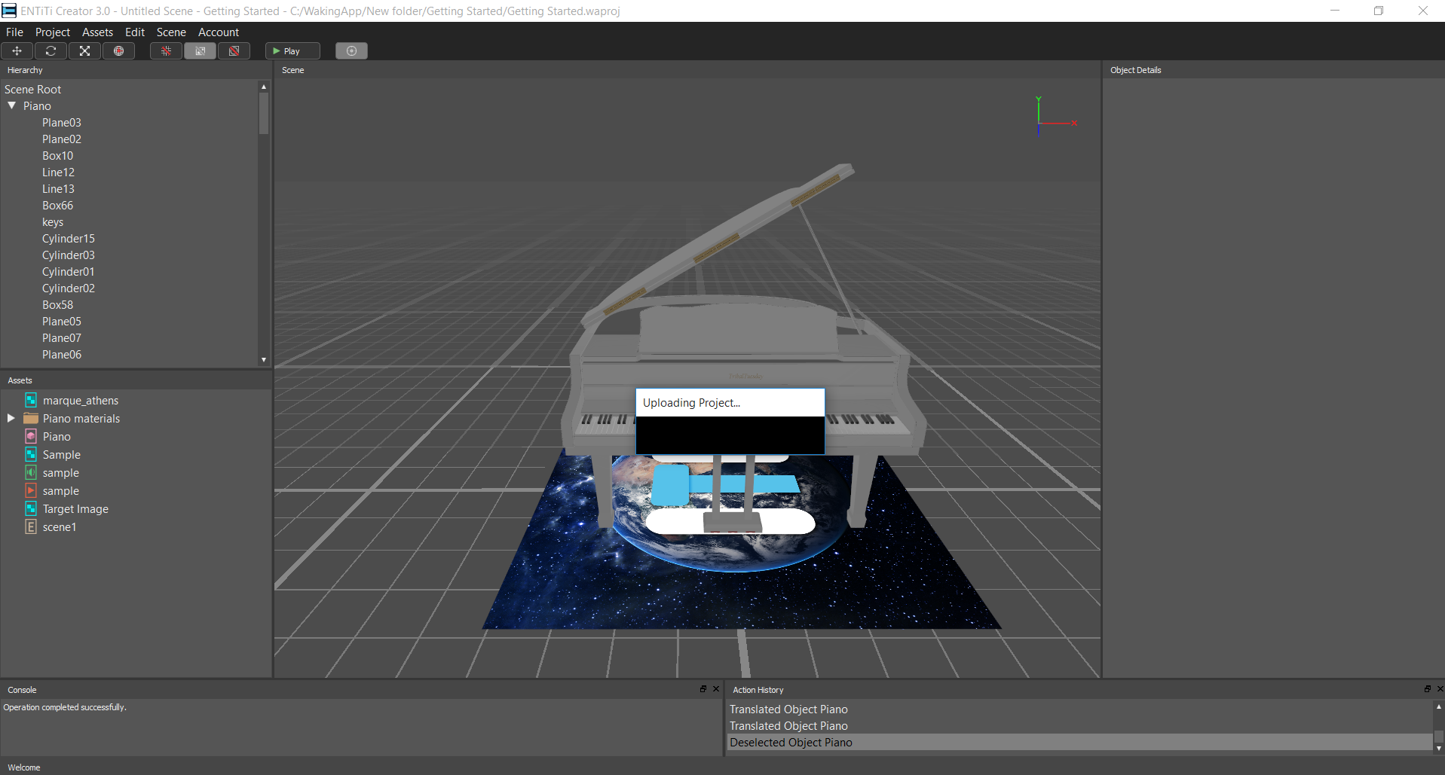Viewport: 1445px width, 775px height.
Task: Select Box10 in Hierarchy
Action: 58,155
